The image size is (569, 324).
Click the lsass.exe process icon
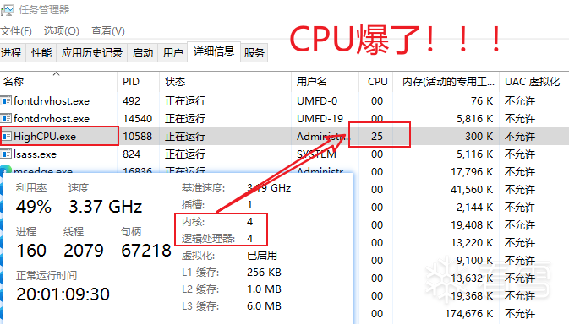(x=6, y=154)
